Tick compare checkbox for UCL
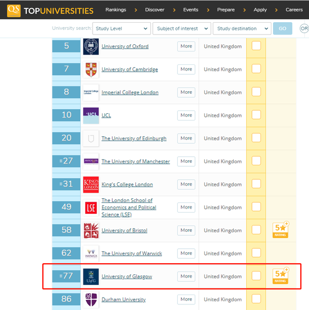 256,115
